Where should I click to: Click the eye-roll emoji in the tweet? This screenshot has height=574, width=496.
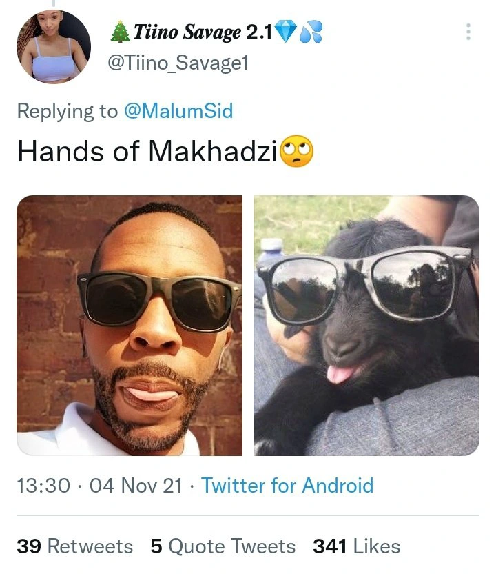coord(296,151)
